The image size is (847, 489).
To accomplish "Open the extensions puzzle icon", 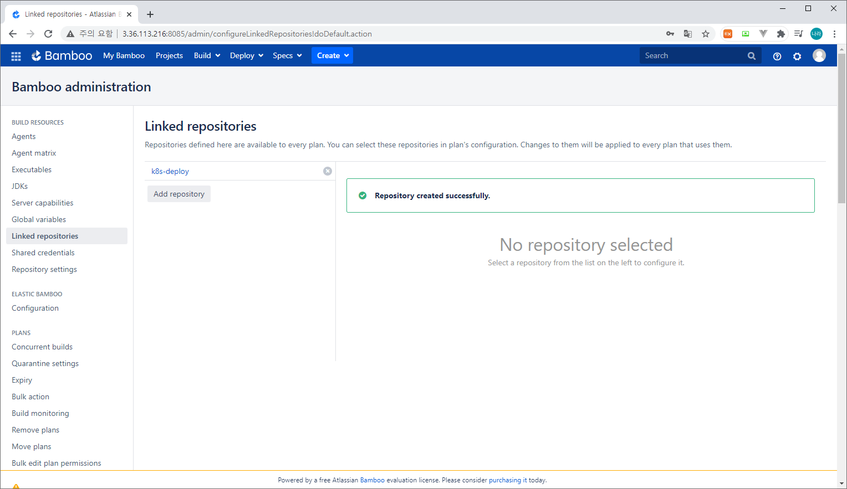I will [x=781, y=34].
